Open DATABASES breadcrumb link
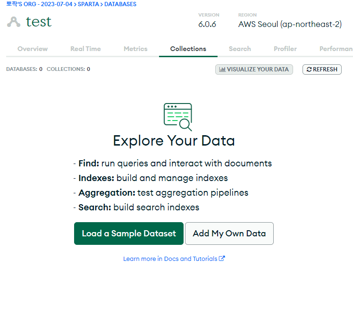Image resolution: width=353 pixels, height=320 pixels. (120, 4)
